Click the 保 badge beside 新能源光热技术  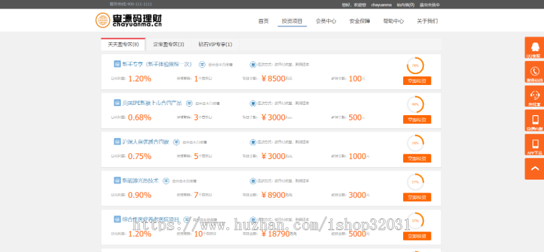point(117,180)
